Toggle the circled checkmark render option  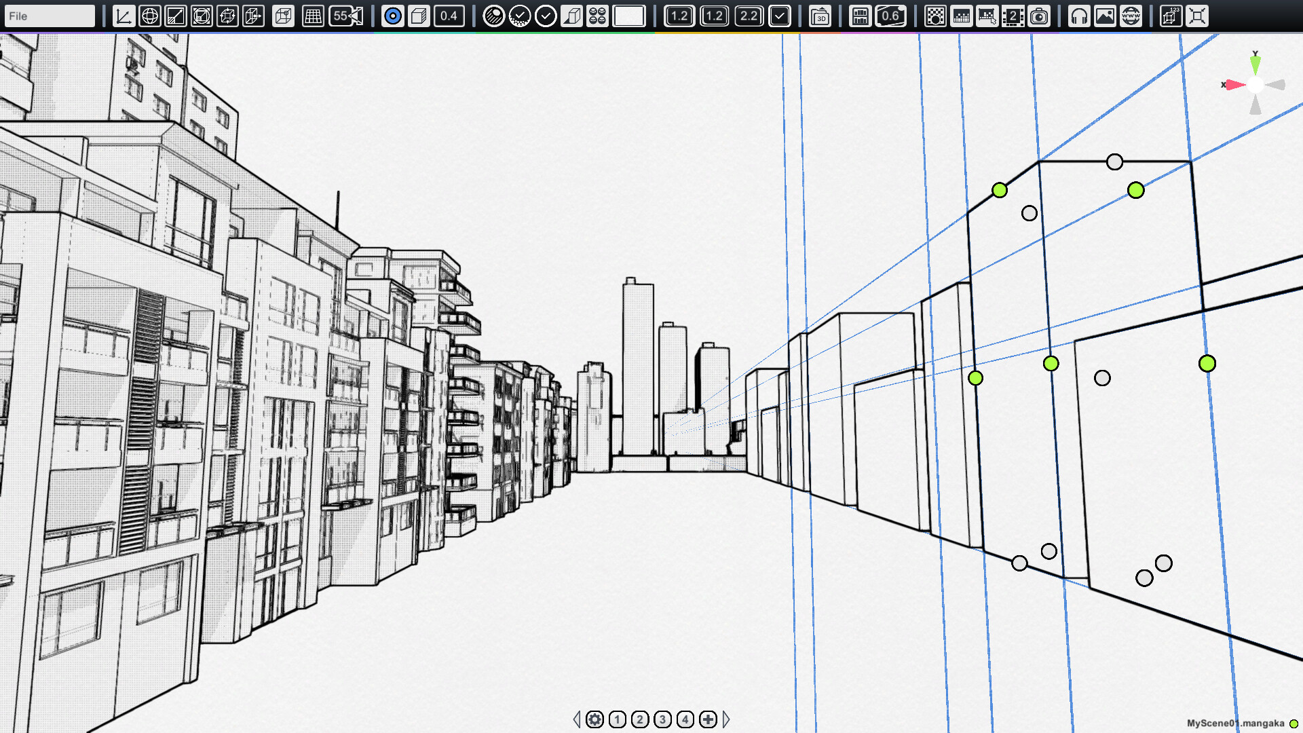(545, 16)
